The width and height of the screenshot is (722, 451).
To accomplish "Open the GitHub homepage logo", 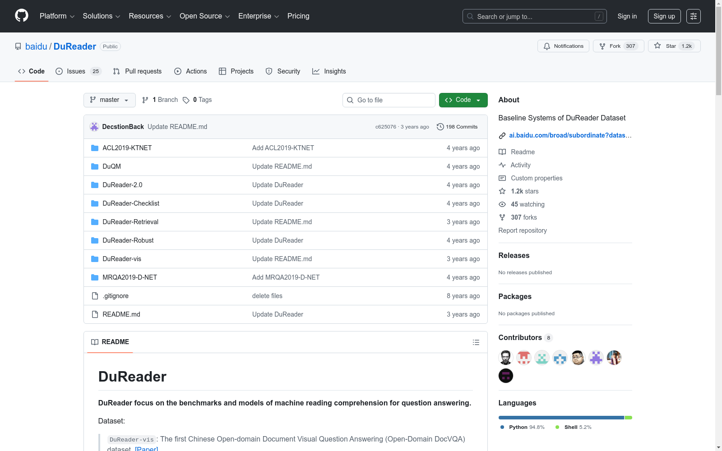I will (22, 16).
